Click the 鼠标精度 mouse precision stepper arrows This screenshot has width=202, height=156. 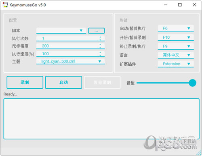(x=100, y=46)
